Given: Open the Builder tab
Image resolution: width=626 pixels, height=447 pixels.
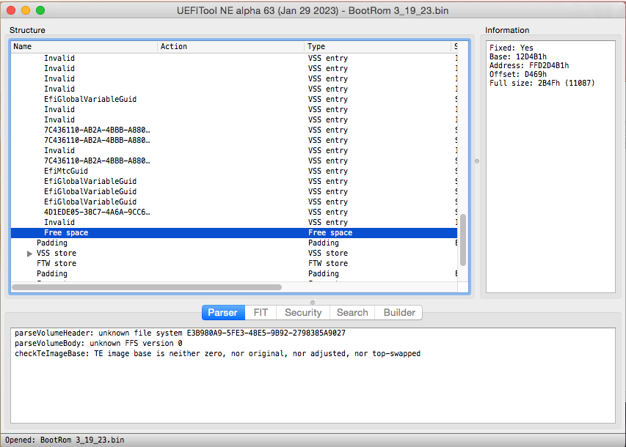Looking at the screenshot, I should 398,313.
